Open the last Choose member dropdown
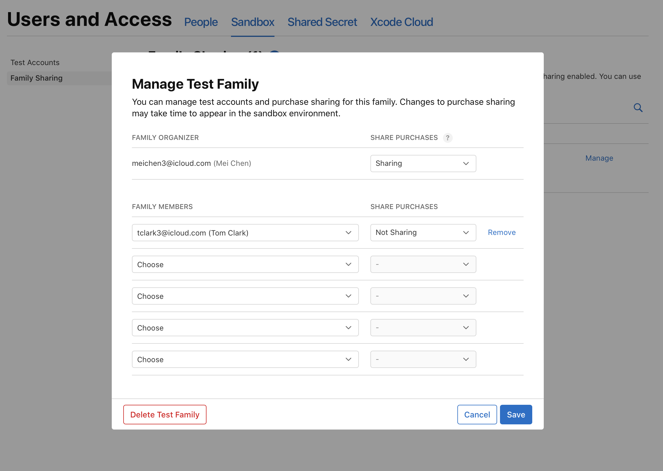The height and width of the screenshot is (471, 663). (x=245, y=359)
